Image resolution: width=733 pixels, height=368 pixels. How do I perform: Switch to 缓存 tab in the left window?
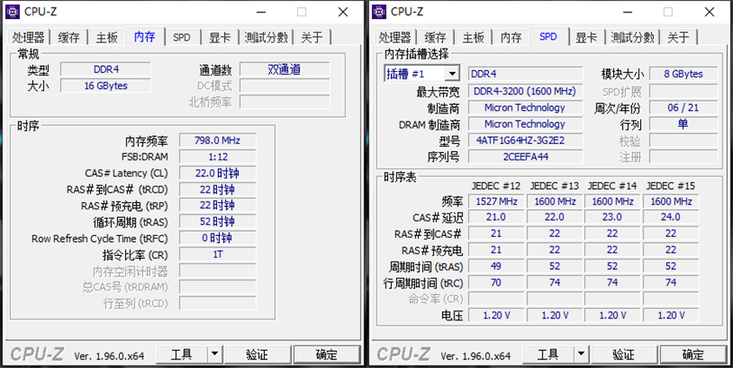[x=69, y=37]
